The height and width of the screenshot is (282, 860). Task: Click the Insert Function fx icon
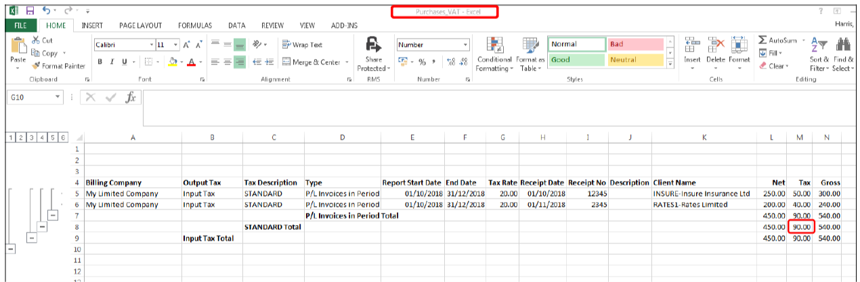pyautogui.click(x=132, y=98)
